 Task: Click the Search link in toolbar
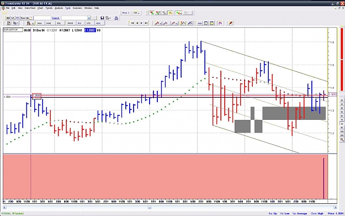tap(56, 18)
